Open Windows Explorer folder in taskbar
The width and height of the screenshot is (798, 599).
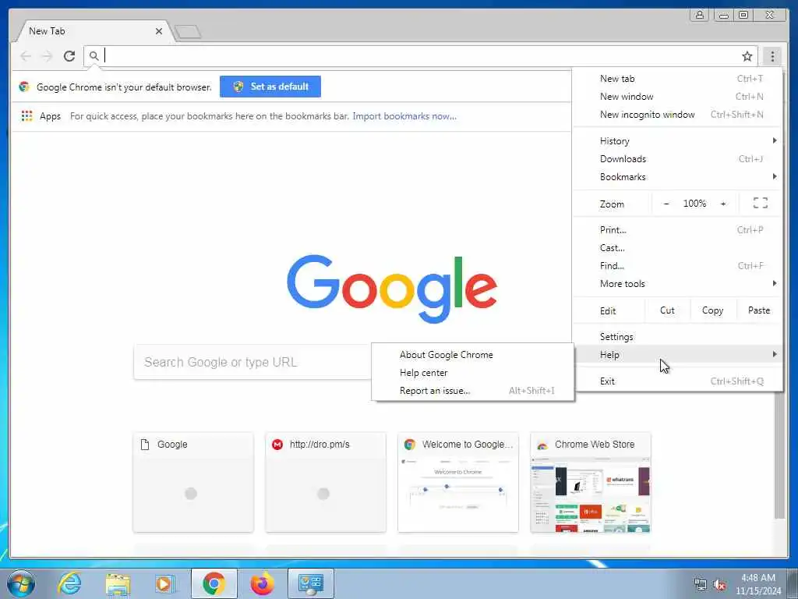pyautogui.click(x=118, y=583)
